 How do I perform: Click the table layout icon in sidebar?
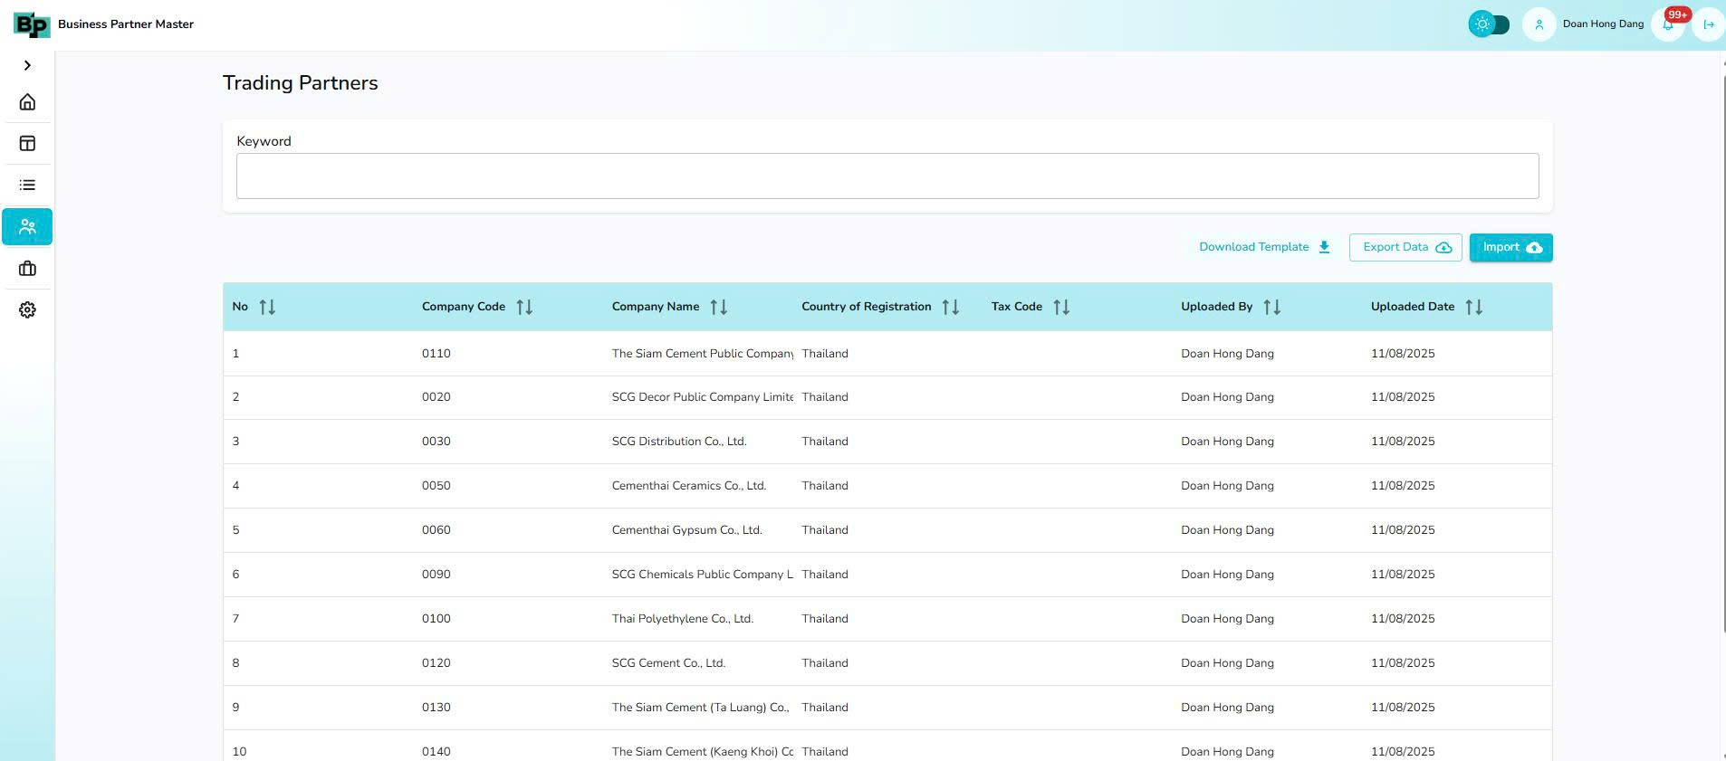[27, 144]
